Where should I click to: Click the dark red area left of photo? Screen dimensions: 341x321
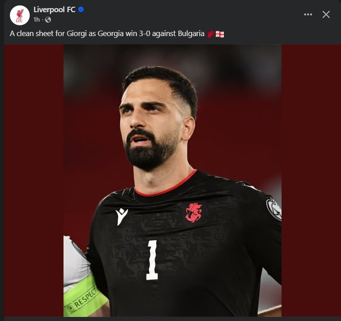point(34,180)
